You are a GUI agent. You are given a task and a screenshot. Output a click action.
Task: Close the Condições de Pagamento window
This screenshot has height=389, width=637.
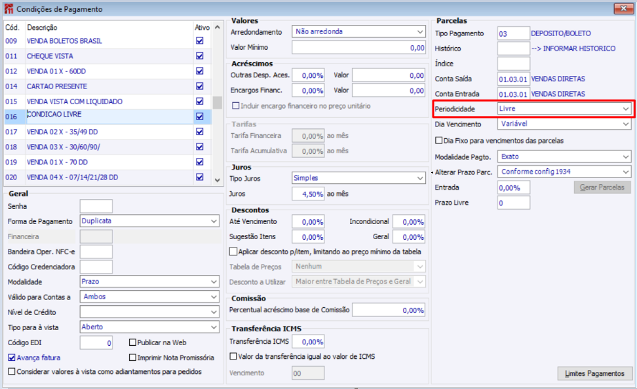tap(621, 9)
